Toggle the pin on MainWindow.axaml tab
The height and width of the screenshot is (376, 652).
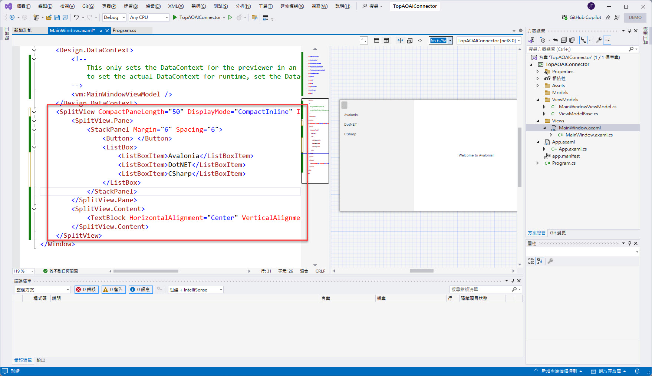point(101,31)
